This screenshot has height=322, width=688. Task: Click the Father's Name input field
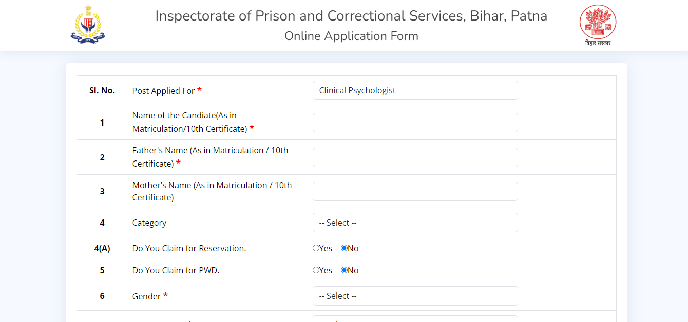[x=415, y=157]
